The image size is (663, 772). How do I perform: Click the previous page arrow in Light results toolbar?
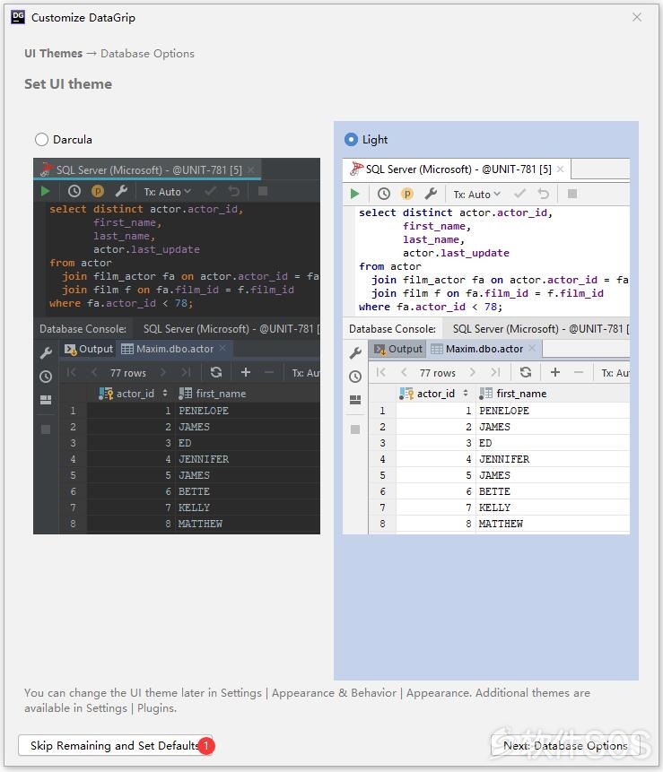(x=404, y=372)
